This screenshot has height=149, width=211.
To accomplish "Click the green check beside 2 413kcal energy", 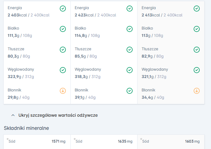I will [197, 9].
